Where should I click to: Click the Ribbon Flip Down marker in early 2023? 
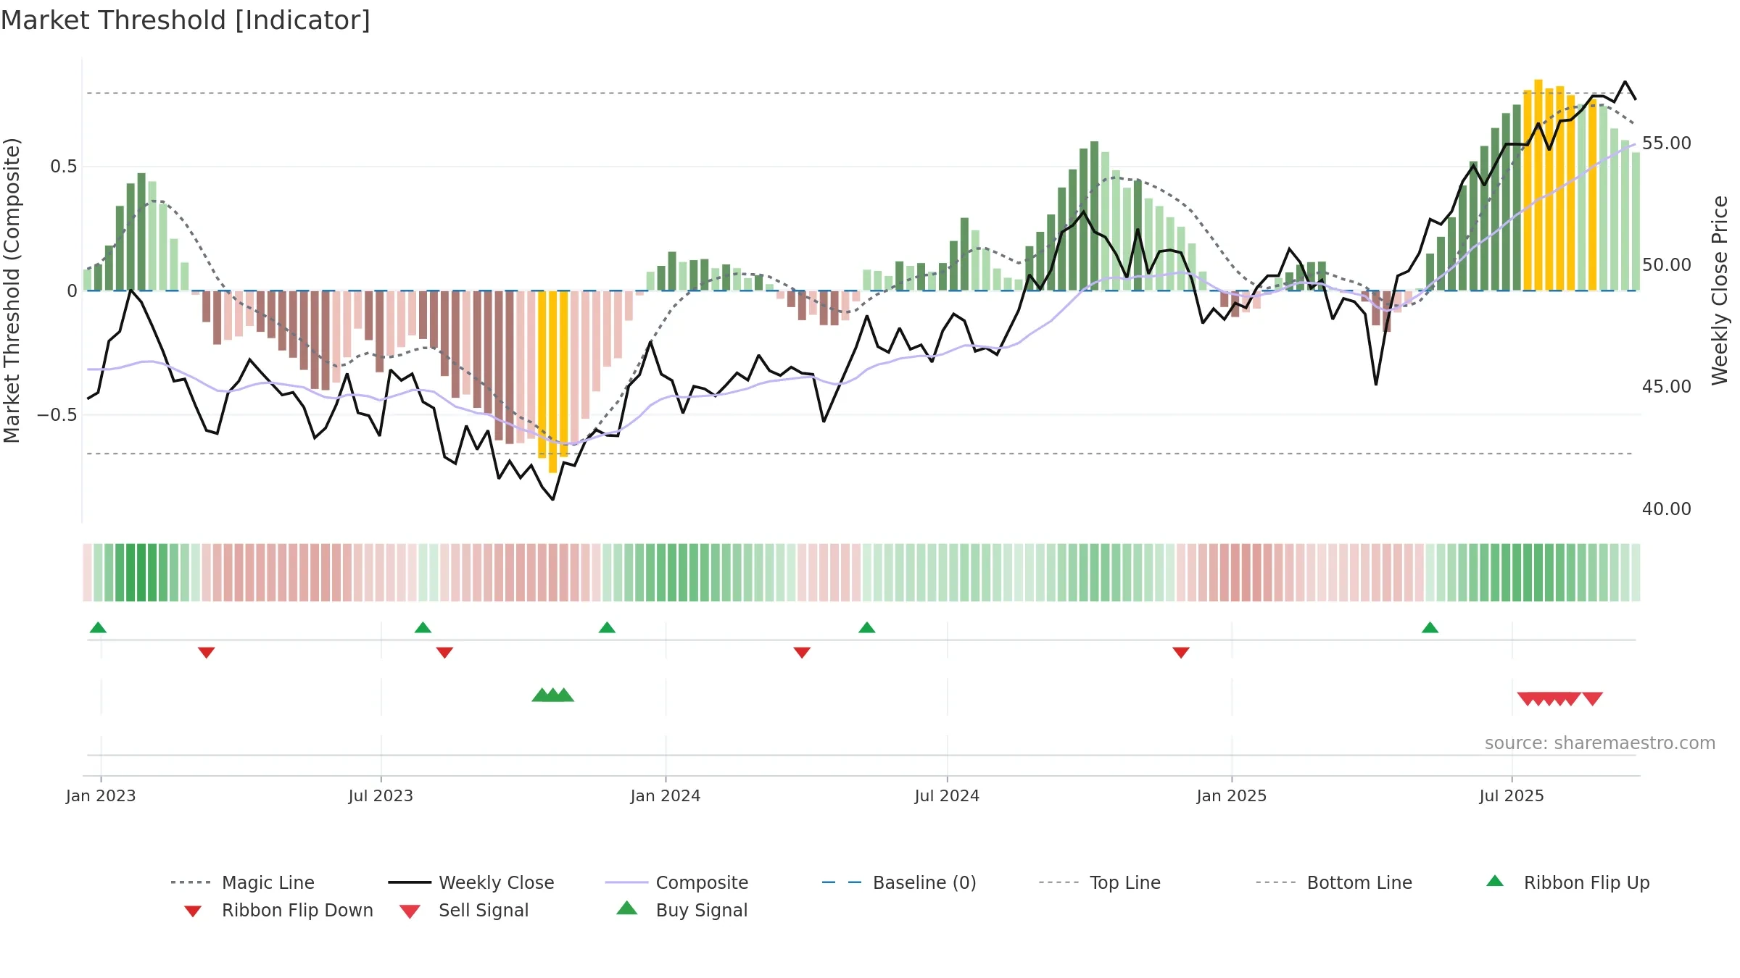click(207, 653)
